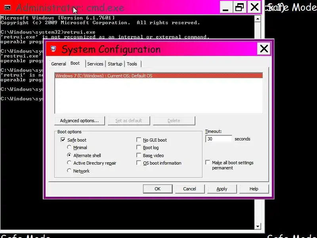
Task: Click the cmd scrollbar down arrow
Action: 258,226
